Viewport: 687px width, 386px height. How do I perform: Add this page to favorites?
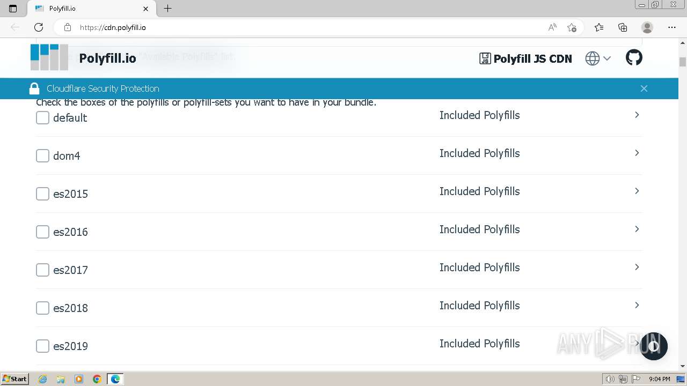(572, 27)
